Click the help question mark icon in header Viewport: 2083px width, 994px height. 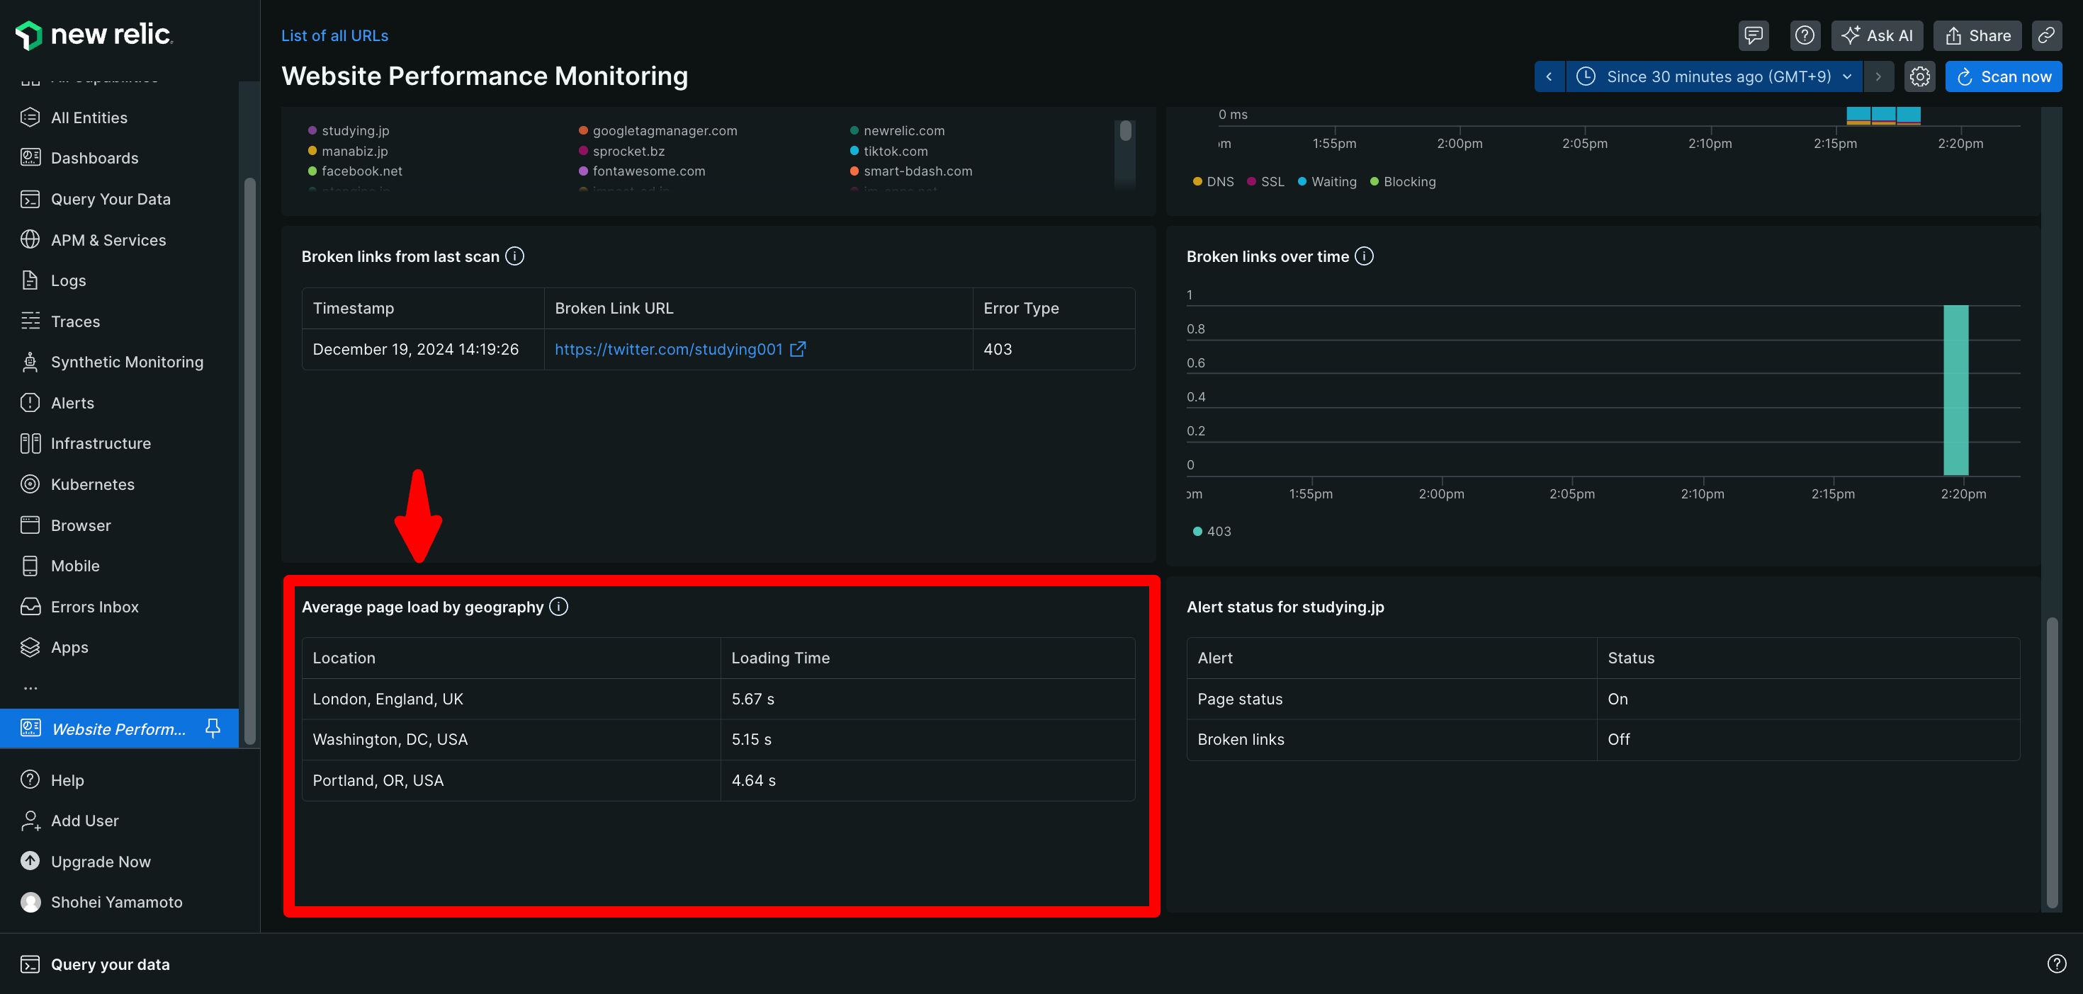(1804, 35)
